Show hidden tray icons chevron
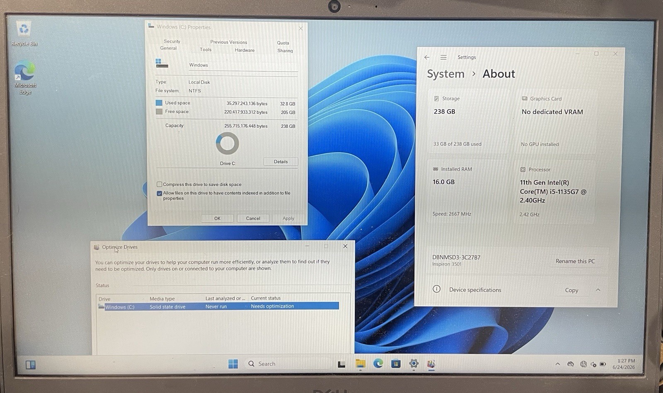This screenshot has height=393, width=663. click(x=558, y=364)
